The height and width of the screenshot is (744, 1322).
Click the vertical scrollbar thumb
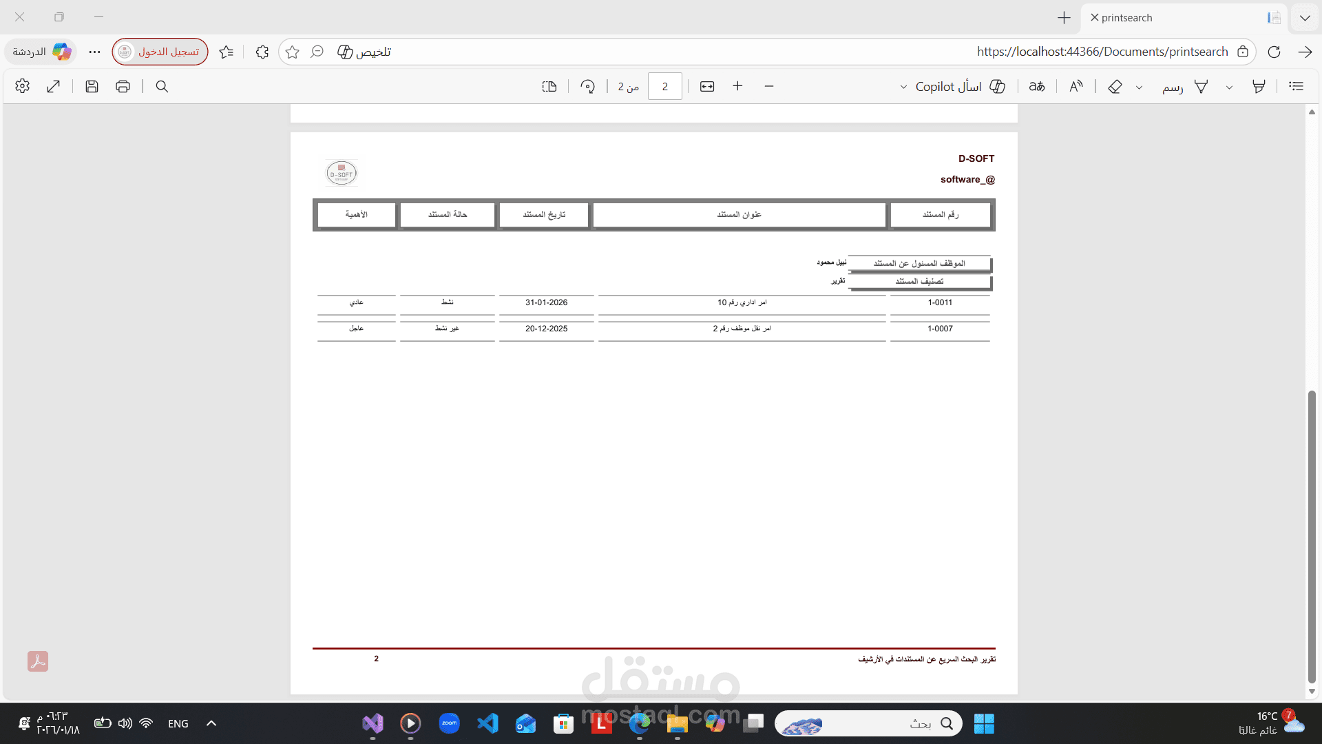click(x=1312, y=536)
